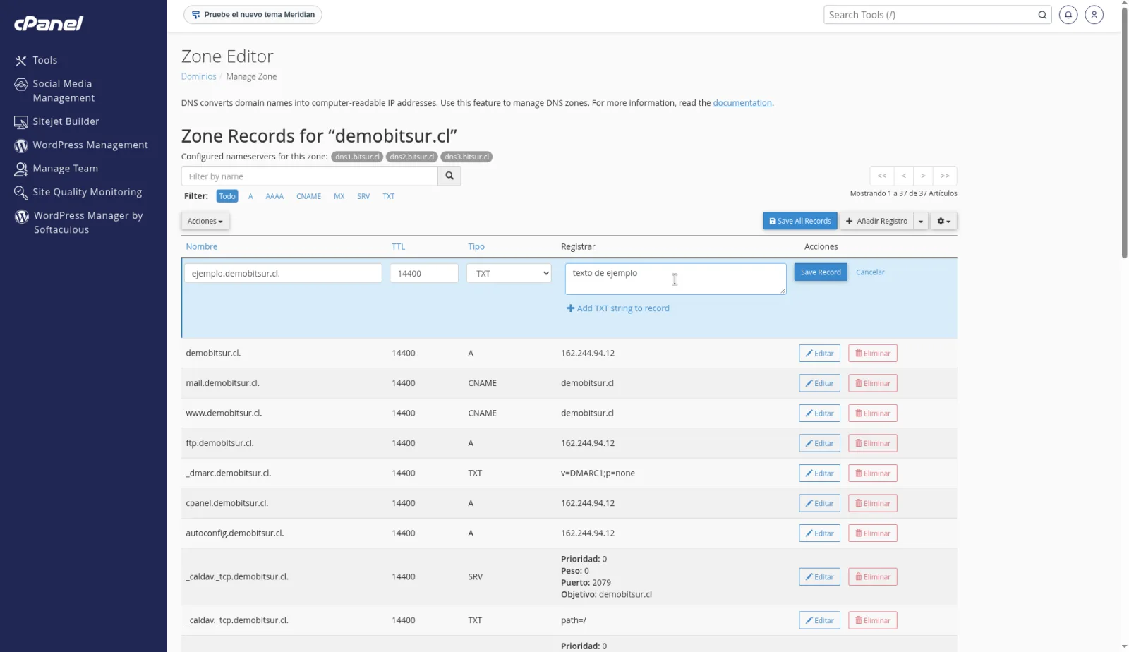Filter records by MX type
1129x652 pixels.
(x=339, y=196)
